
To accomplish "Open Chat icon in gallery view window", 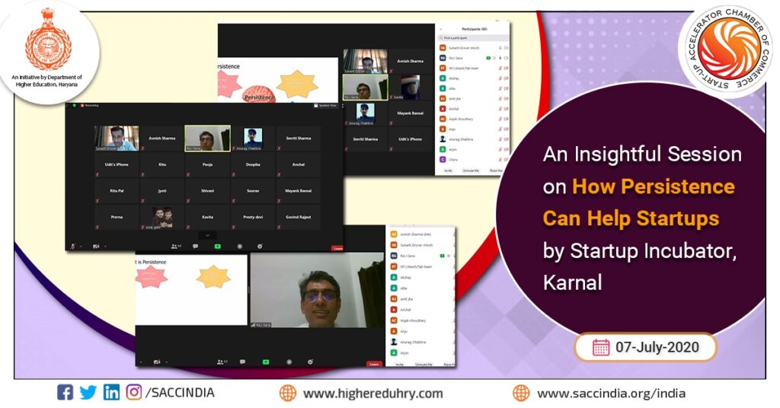I will (197, 247).
